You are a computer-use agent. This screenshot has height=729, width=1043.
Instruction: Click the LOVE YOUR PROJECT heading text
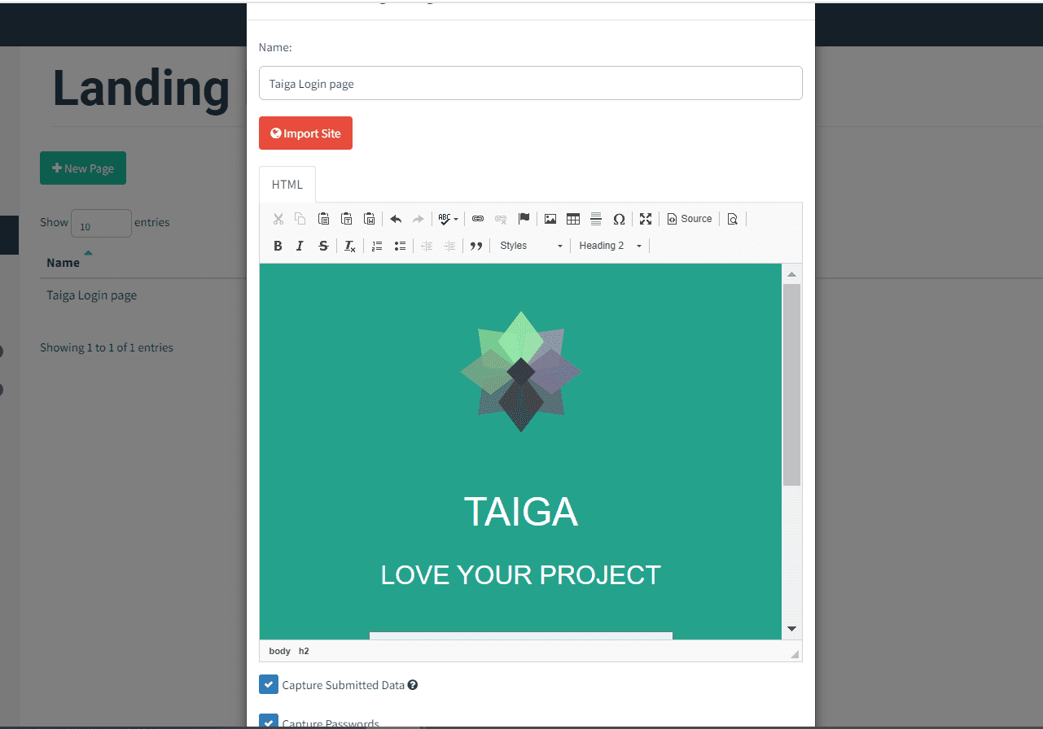(x=521, y=575)
